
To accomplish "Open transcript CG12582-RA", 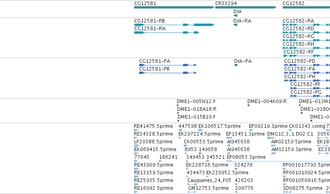I will (x=298, y=21).
